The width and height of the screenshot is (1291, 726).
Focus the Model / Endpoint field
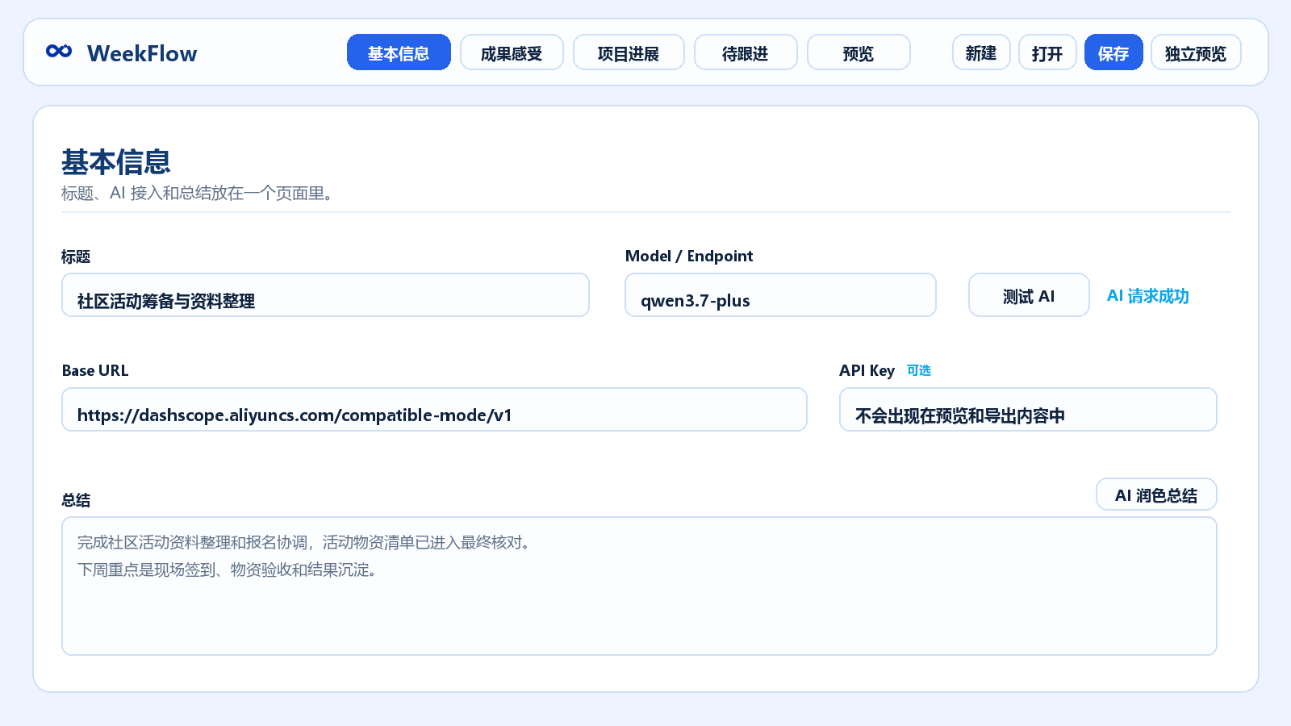coord(780,295)
